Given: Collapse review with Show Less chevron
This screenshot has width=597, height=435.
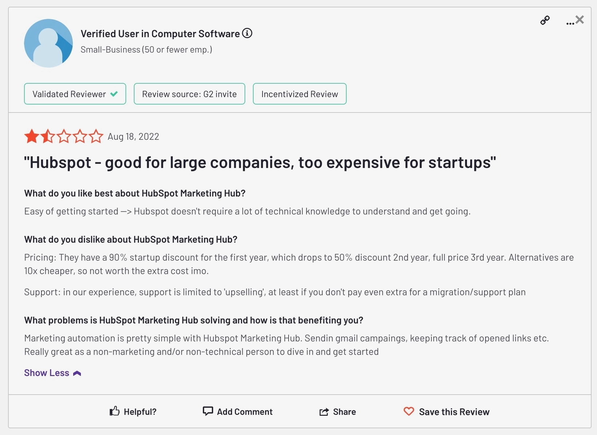Looking at the screenshot, I should pos(77,373).
